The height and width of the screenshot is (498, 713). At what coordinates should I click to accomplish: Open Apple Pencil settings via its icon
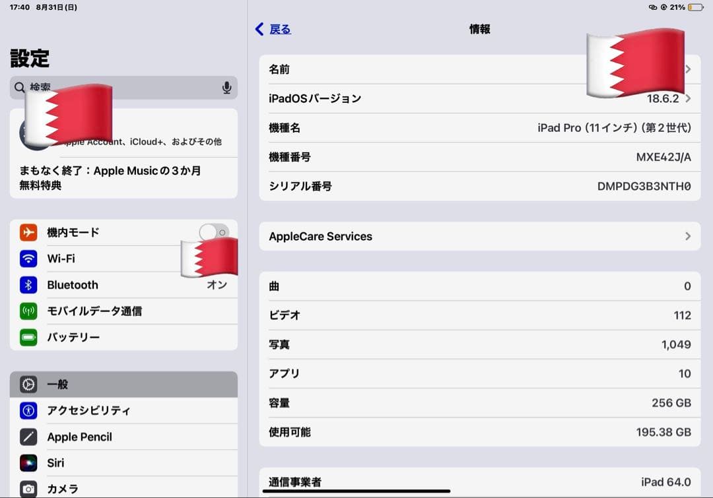coord(28,437)
